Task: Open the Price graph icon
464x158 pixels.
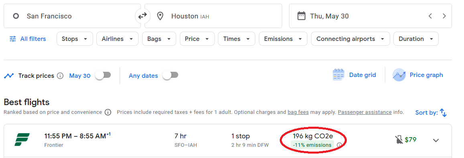Action: click(399, 75)
